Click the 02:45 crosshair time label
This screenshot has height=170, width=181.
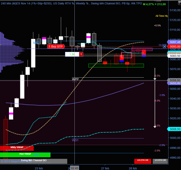pyautogui.click(x=74, y=168)
